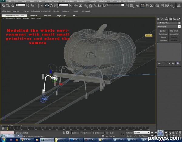
Task: Click the Key Filters button
Action: 143,136
